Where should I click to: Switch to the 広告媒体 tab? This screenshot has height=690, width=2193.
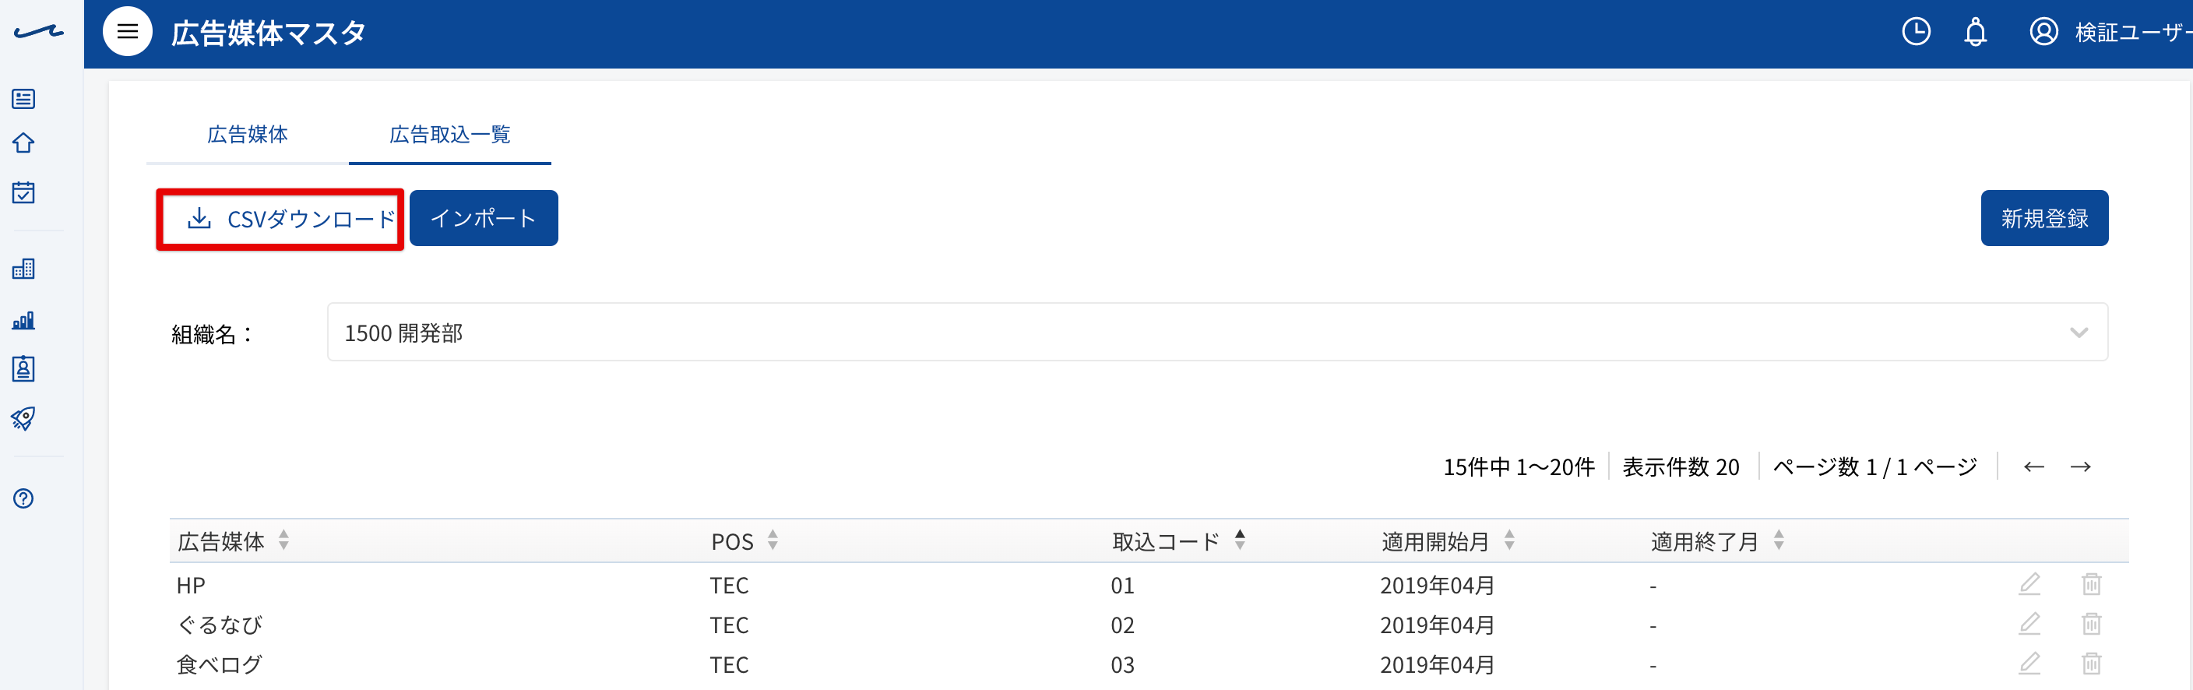pos(248,135)
